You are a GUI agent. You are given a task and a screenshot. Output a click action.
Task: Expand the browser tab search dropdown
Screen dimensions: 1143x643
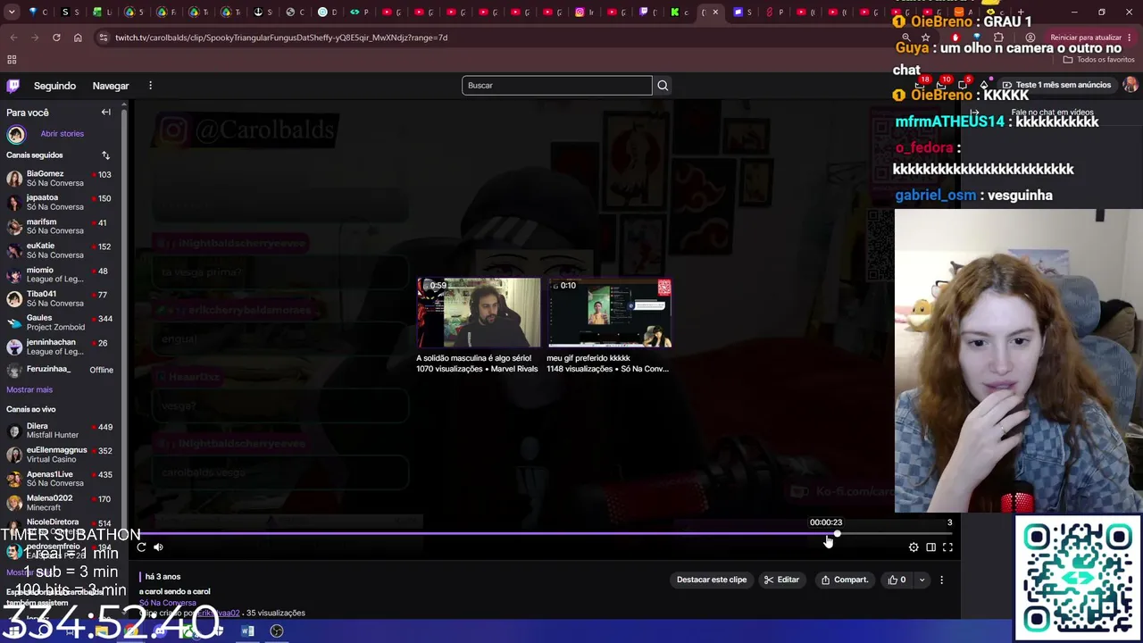[x=12, y=13]
